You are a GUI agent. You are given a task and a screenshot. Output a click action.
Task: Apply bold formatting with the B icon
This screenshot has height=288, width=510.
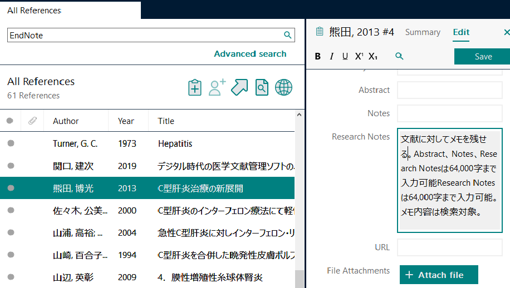[x=318, y=57]
